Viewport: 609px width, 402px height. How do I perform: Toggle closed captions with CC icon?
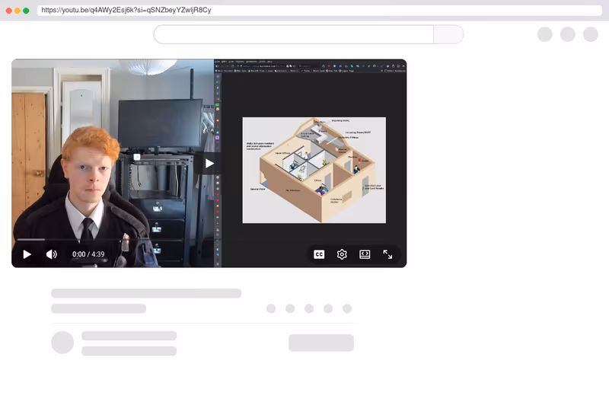point(319,254)
